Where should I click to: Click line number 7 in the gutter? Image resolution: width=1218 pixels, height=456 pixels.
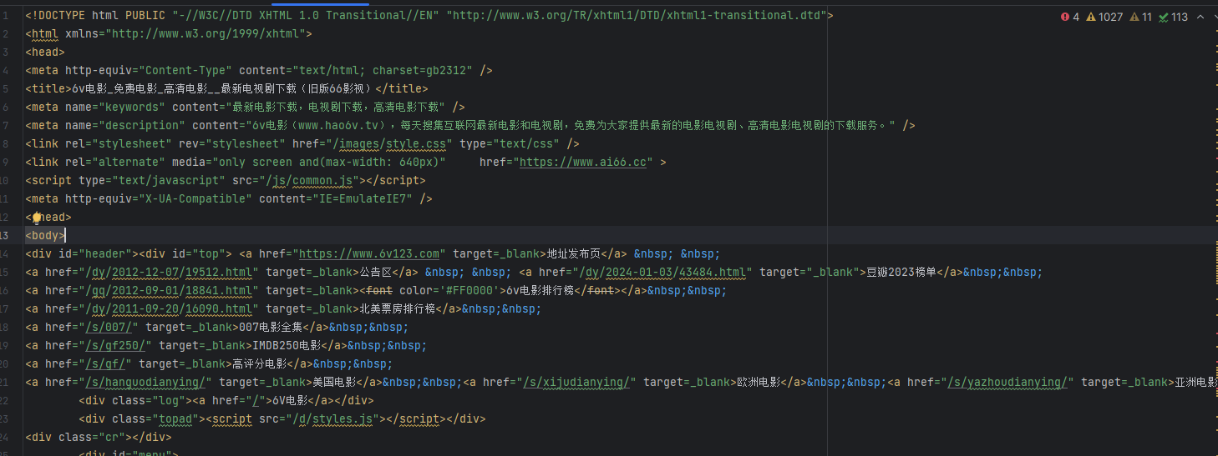[6, 125]
